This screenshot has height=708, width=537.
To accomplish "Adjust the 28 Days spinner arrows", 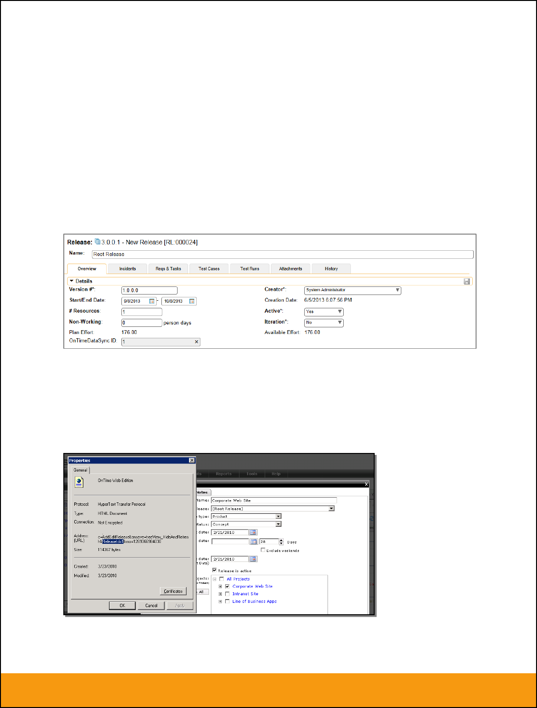I will click(x=281, y=541).
